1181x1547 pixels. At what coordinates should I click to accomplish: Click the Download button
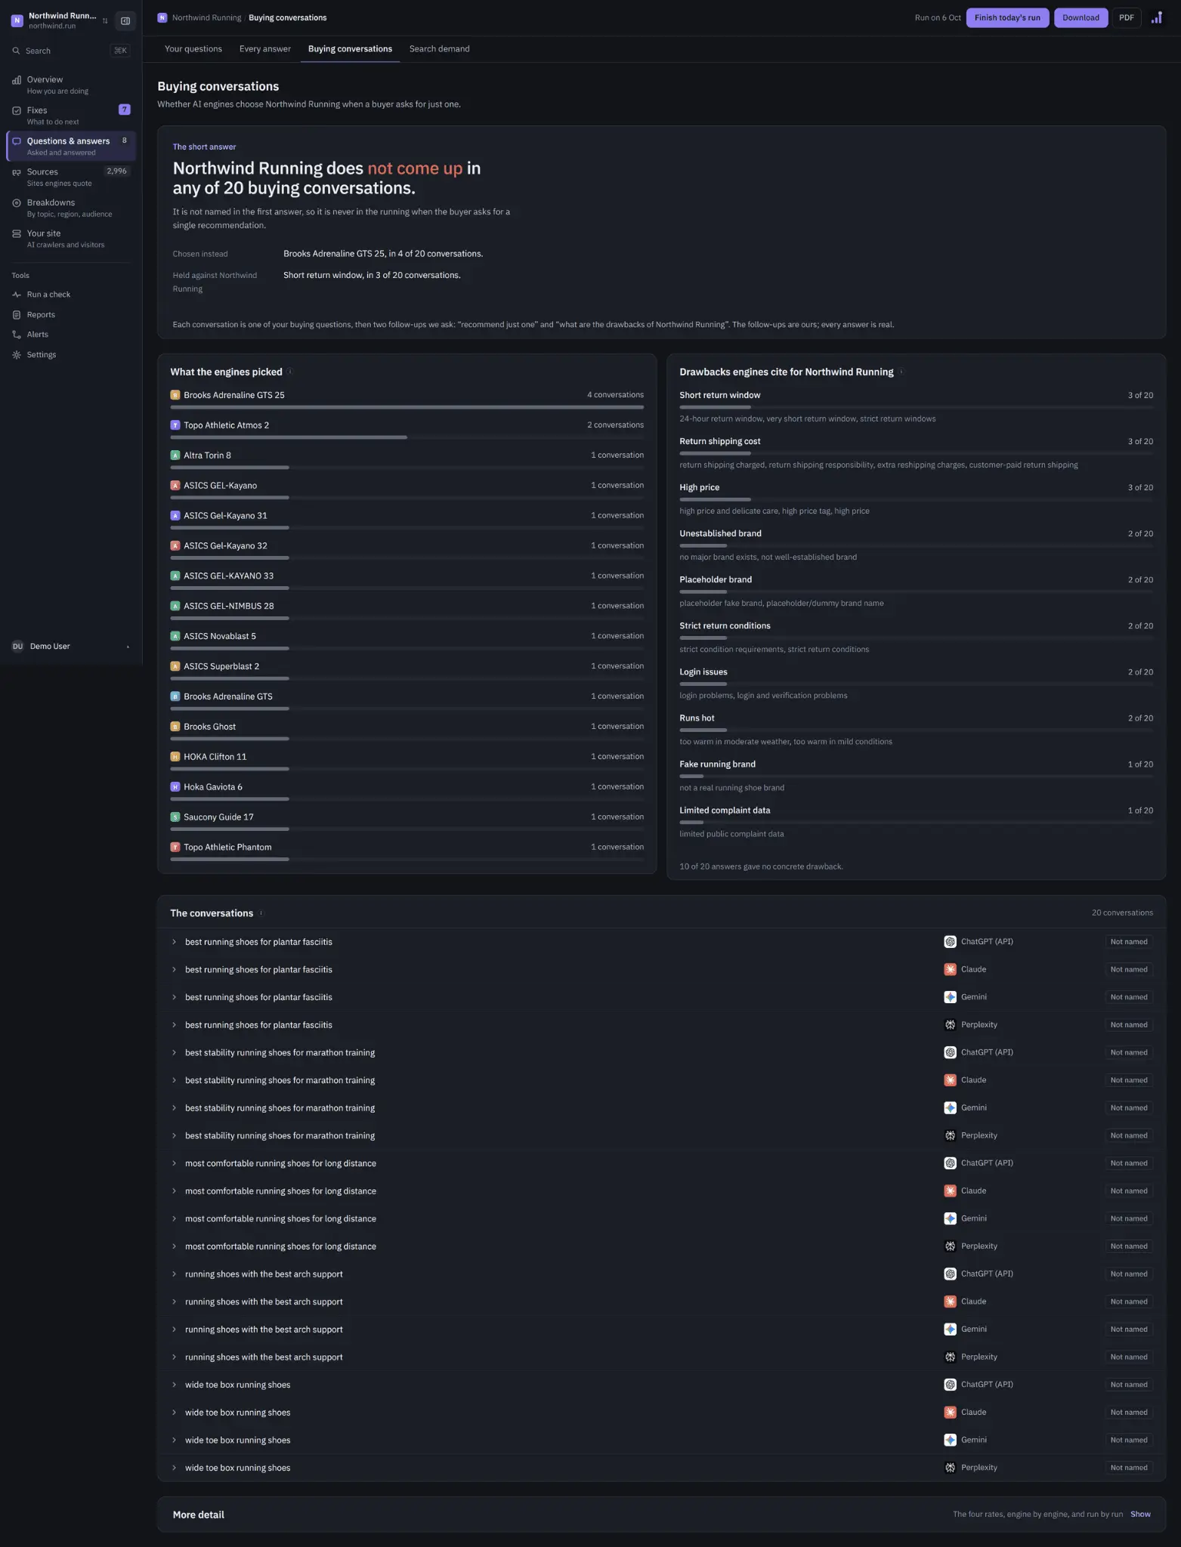click(x=1081, y=17)
